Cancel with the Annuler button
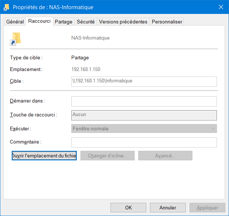Viewport: 229px width, 216px height. coord(168,208)
